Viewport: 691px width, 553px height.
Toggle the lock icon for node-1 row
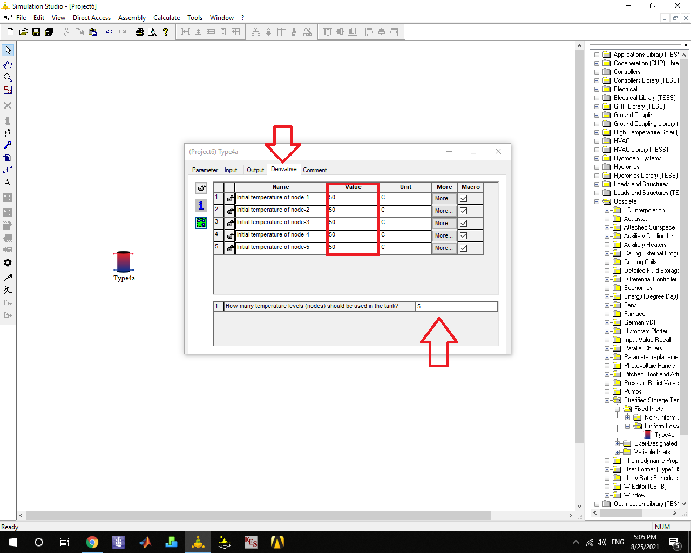[x=230, y=198]
